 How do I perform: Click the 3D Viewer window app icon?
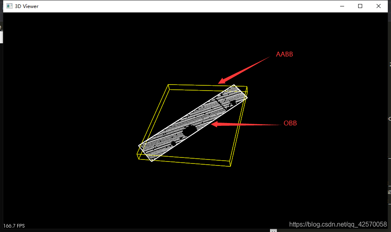coord(9,6)
